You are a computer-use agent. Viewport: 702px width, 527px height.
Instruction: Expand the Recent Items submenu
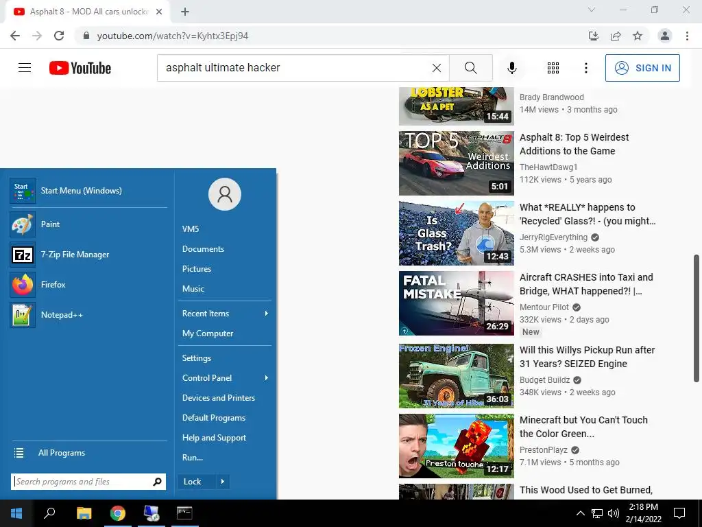225,313
